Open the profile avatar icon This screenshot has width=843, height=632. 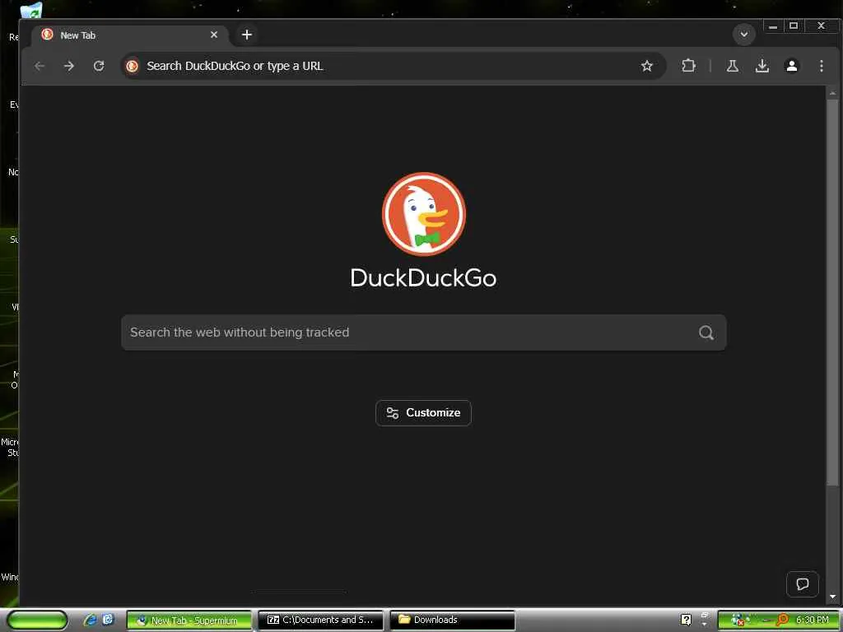click(791, 66)
